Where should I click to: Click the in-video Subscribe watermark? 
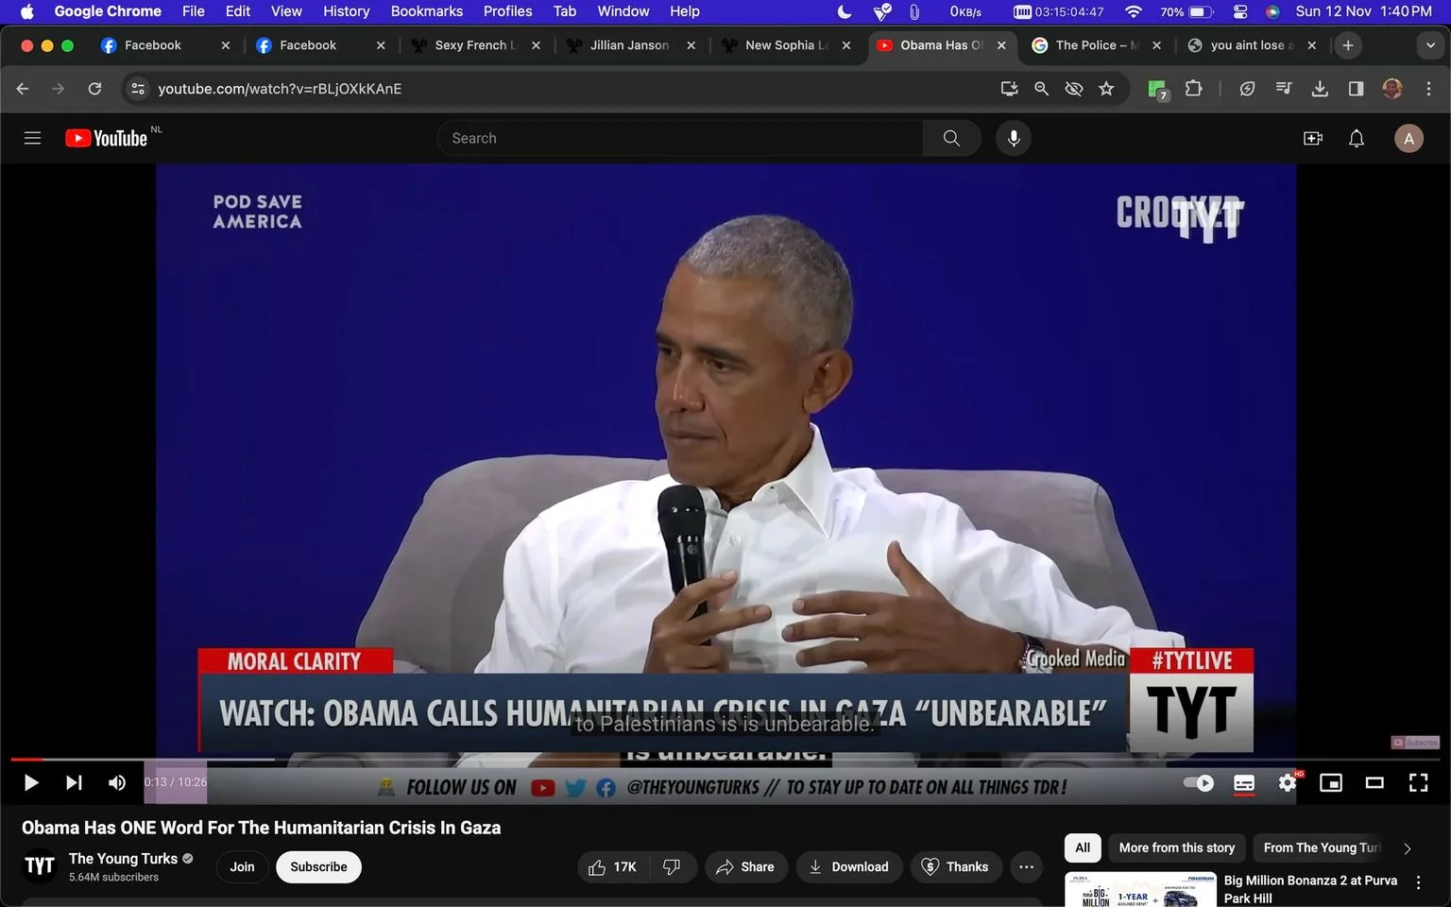click(x=1415, y=743)
